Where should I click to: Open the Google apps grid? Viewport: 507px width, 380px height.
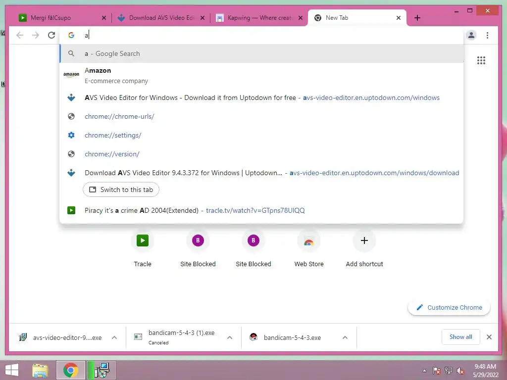481,60
